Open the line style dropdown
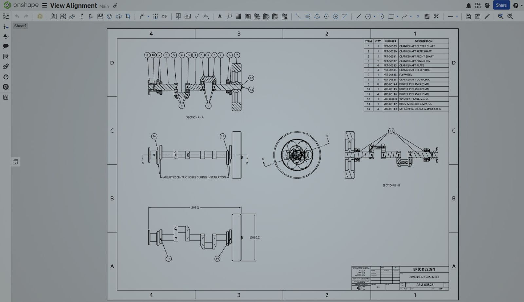The image size is (524, 302). tap(457, 16)
